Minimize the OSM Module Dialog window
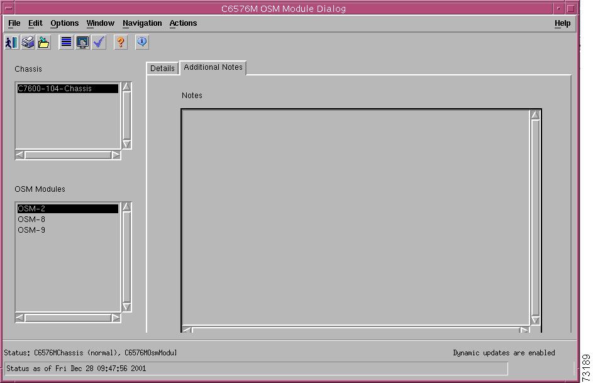This screenshot has height=383, width=593. pyautogui.click(x=558, y=8)
